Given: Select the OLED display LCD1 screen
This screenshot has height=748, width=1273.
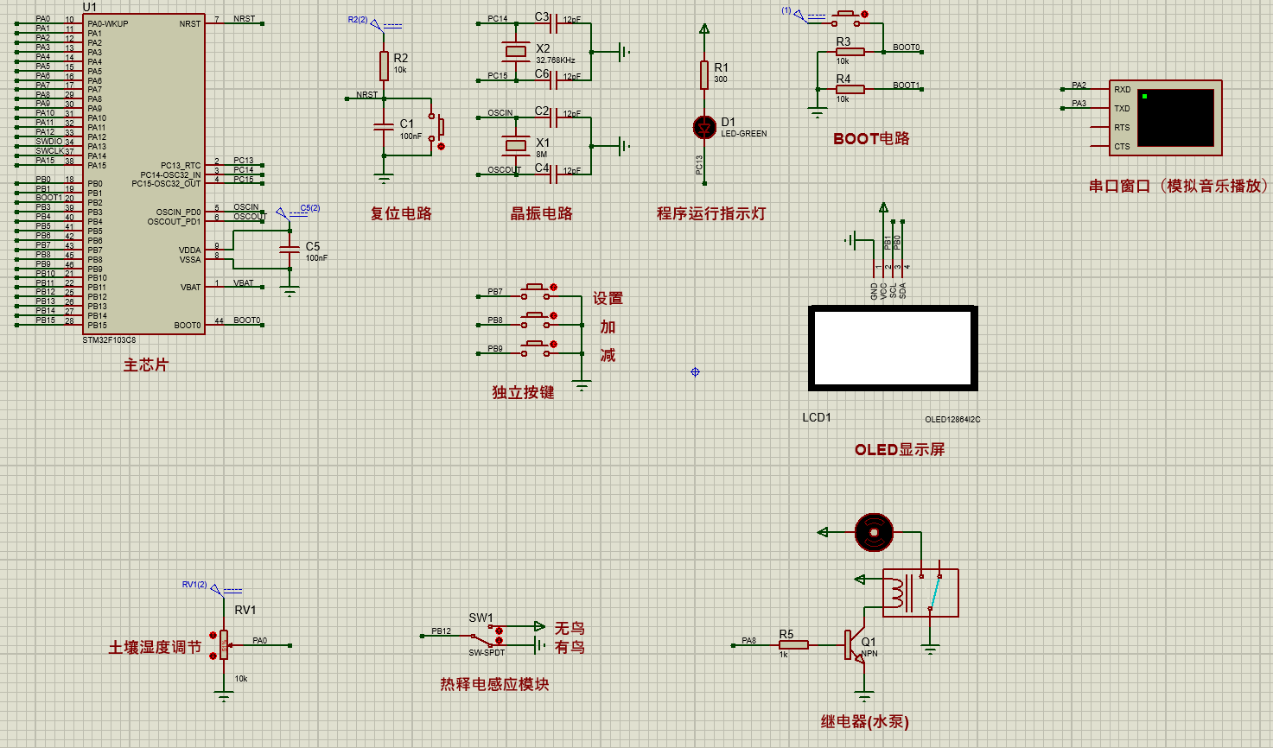Looking at the screenshot, I should click(893, 348).
